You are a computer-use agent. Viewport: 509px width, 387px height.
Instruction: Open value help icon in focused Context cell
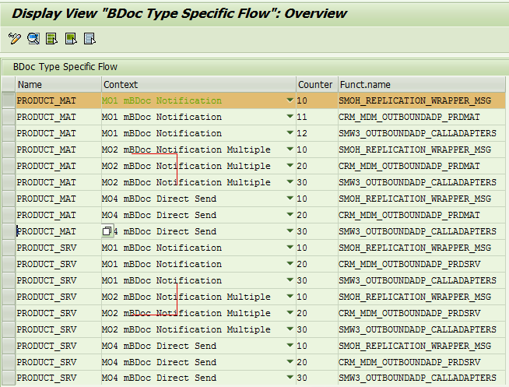(107, 231)
